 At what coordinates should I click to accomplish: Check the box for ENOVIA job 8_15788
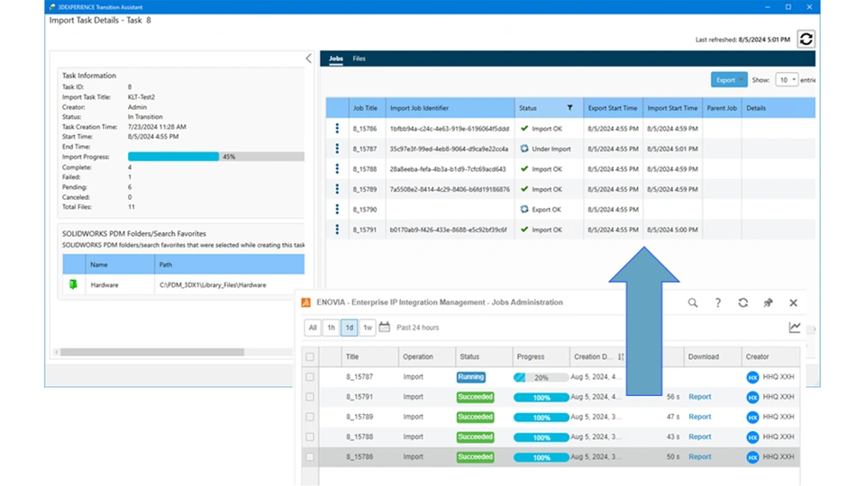click(x=310, y=437)
